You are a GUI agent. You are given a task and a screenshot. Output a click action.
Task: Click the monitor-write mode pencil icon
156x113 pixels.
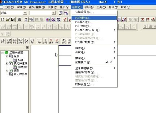pyautogui.click(x=148, y=19)
